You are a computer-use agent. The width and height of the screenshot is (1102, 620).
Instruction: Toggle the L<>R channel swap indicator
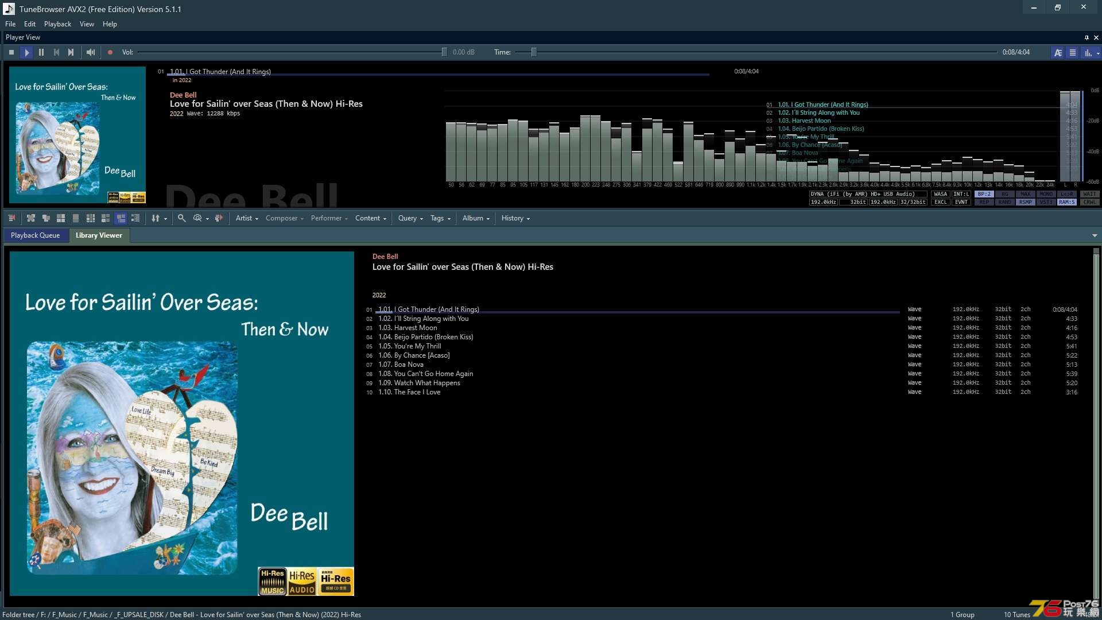(x=1067, y=194)
